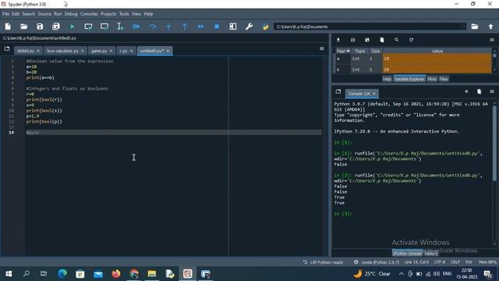Viewport: 499px width, 281px height.
Task: Open the Windows Start menu
Action: tap(9, 274)
